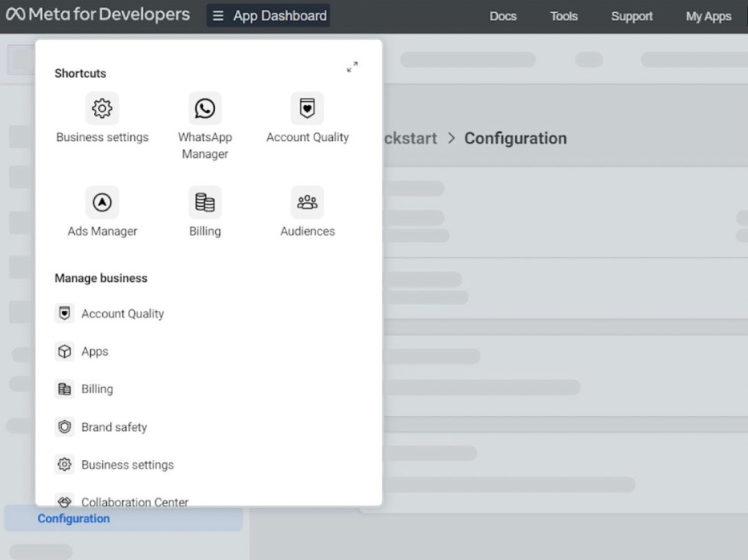Viewport: 748px width, 560px height.
Task: Open My Apps in header
Action: [x=708, y=16]
